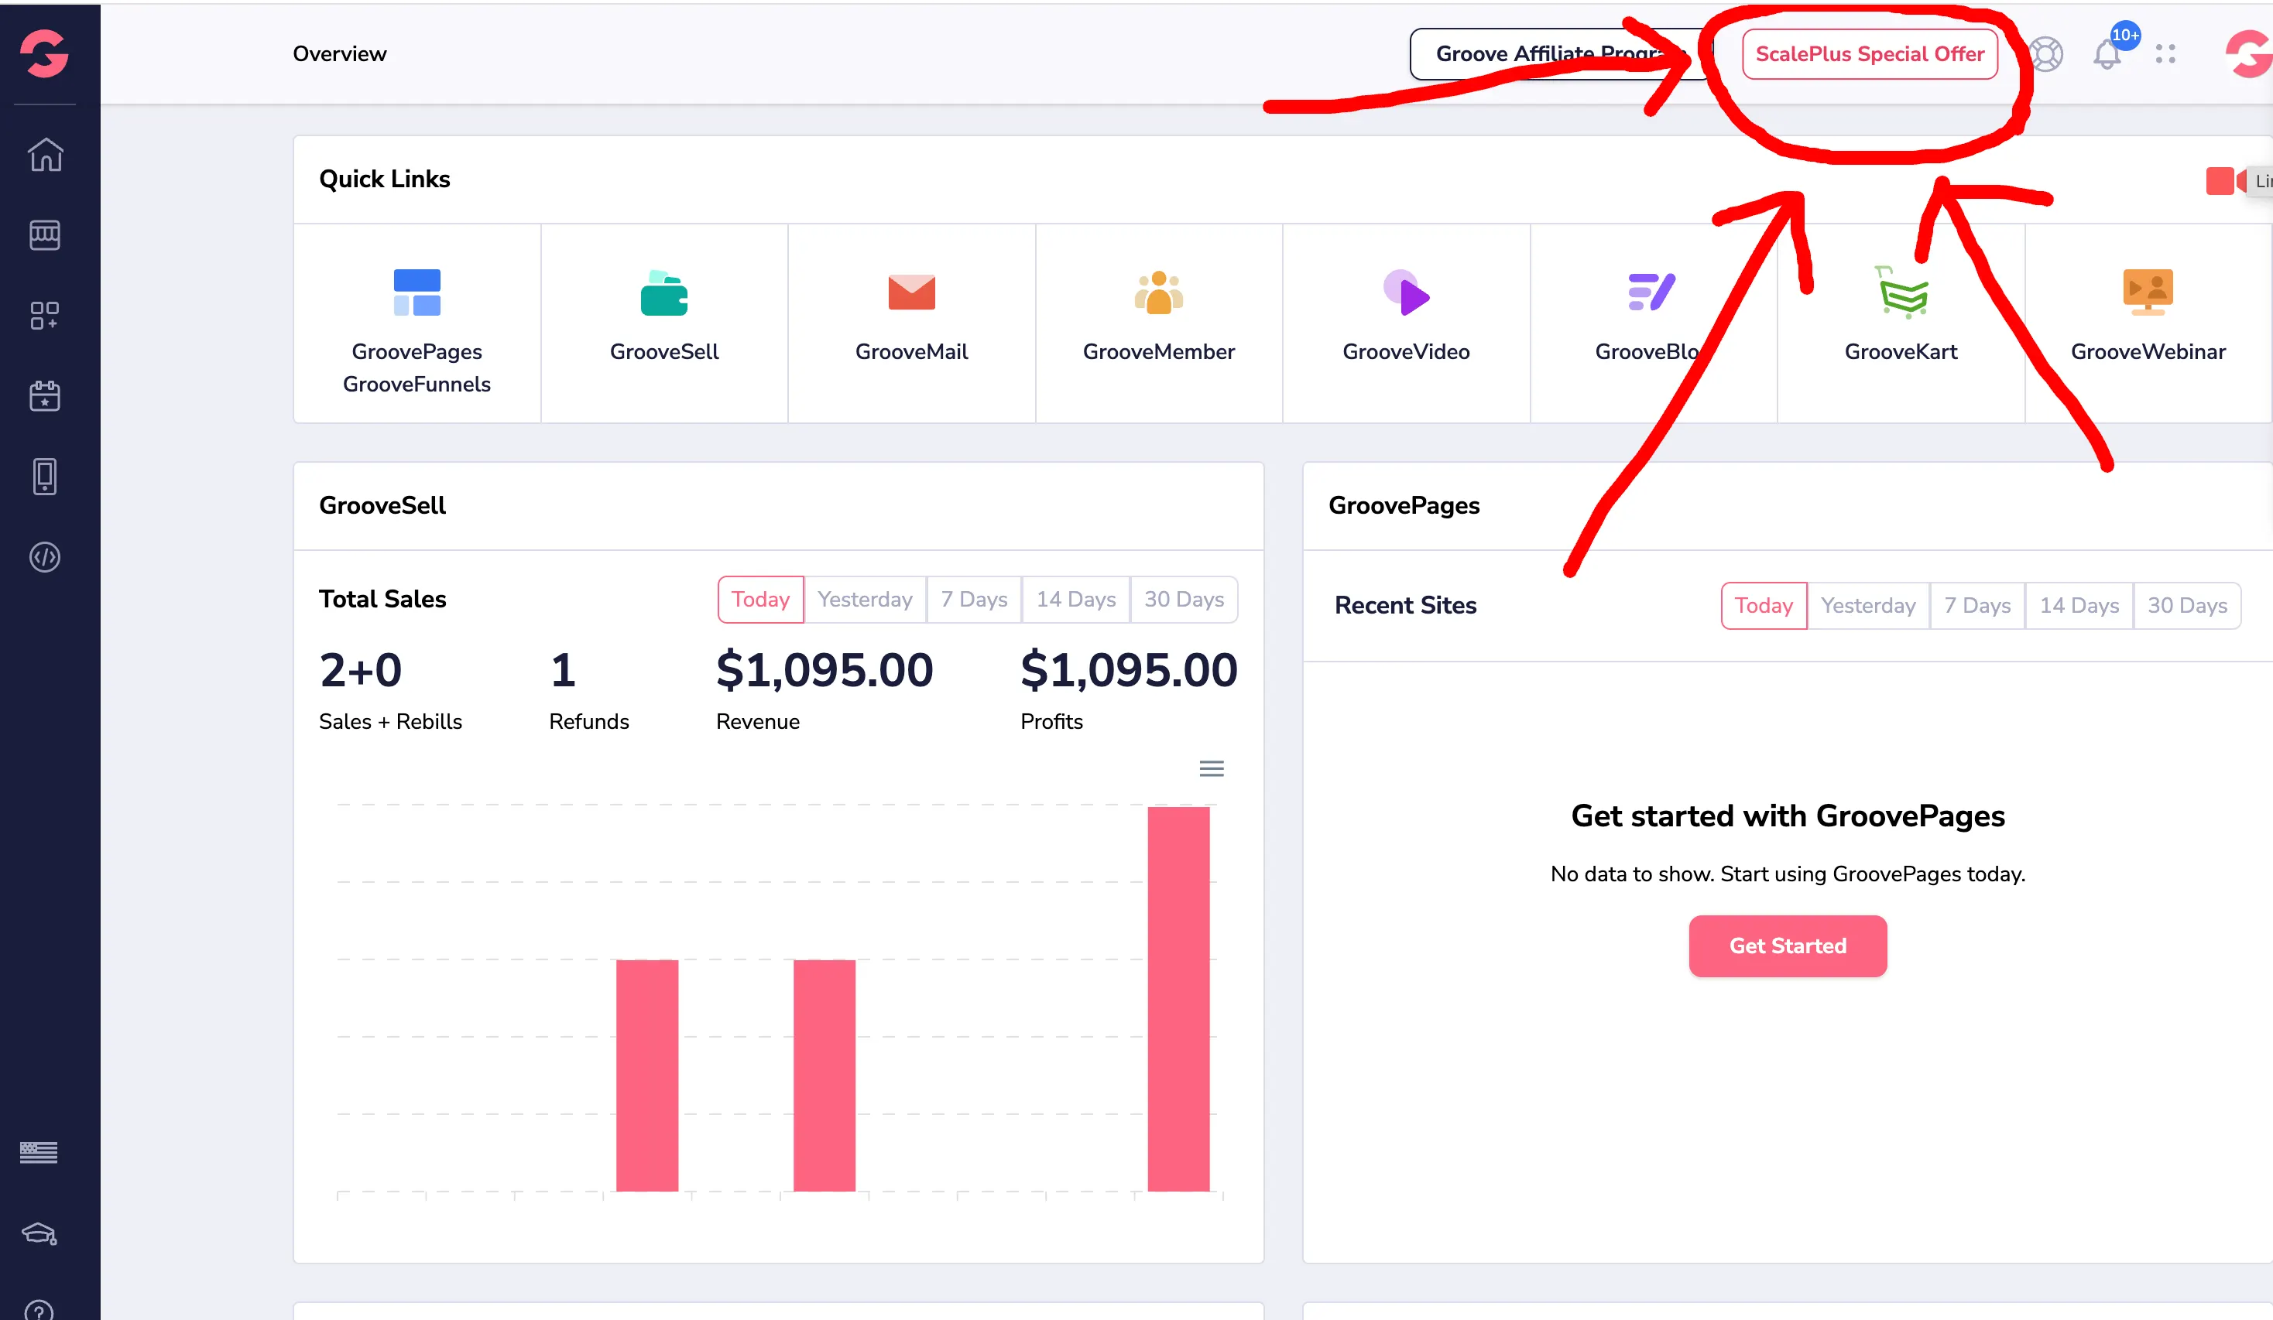Click the ScalePlus Special Offer button

click(1869, 54)
